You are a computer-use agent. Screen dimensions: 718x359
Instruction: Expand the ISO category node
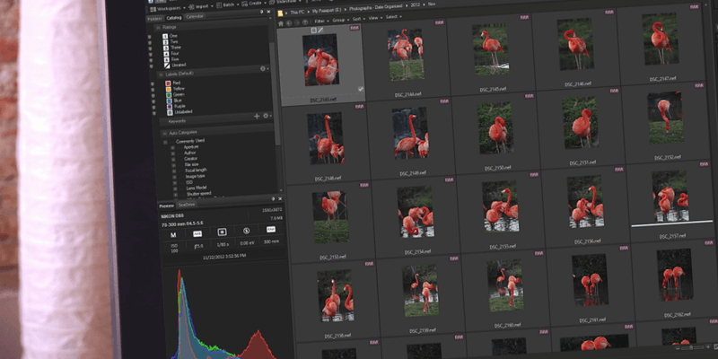click(x=174, y=183)
